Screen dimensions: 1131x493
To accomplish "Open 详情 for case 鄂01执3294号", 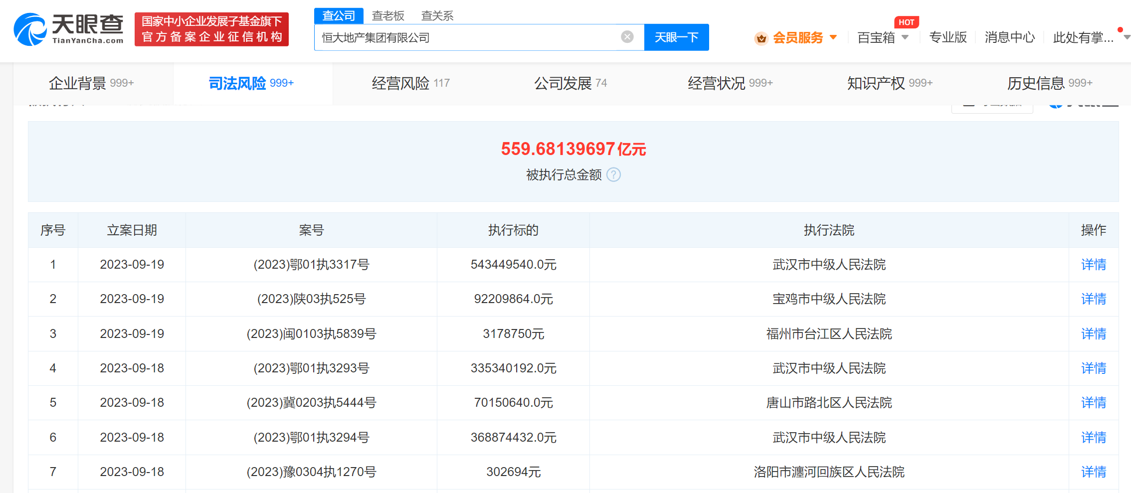I will pyautogui.click(x=1094, y=438).
